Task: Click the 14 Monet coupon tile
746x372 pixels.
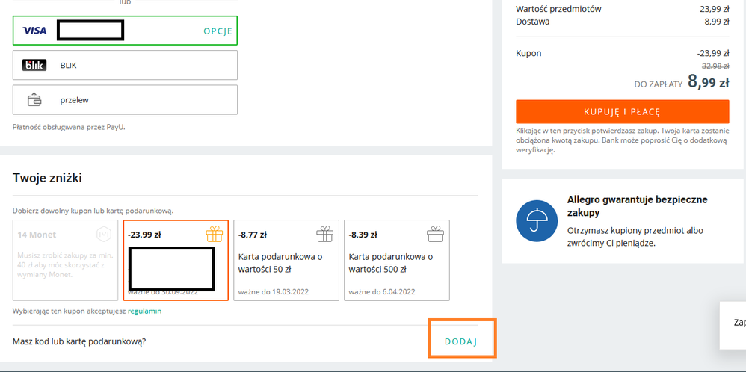Action: [65, 261]
